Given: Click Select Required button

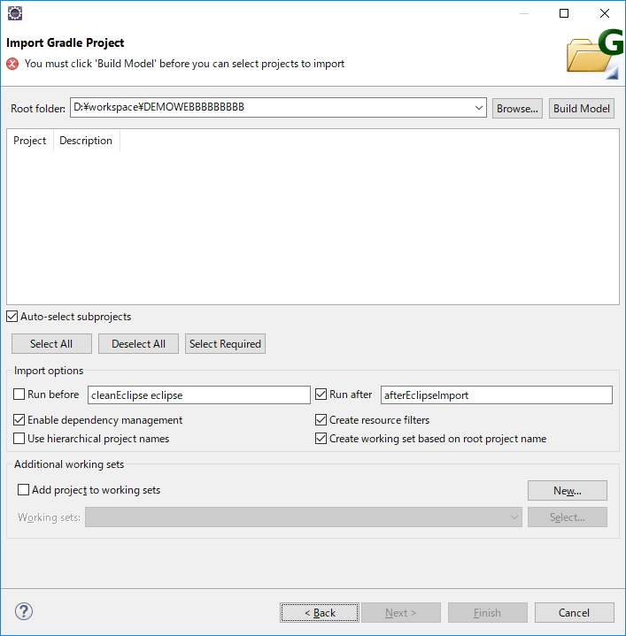Looking at the screenshot, I should 225,344.
